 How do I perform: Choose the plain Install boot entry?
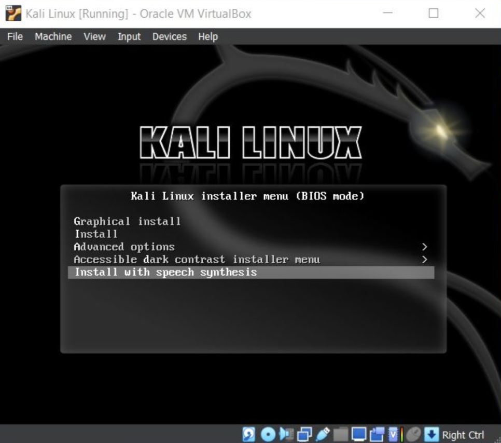coord(251,234)
